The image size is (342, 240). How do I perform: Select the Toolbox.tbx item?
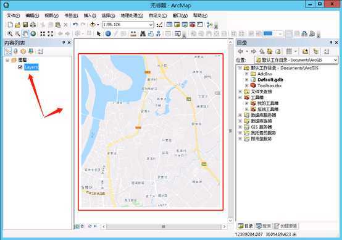click(x=269, y=86)
